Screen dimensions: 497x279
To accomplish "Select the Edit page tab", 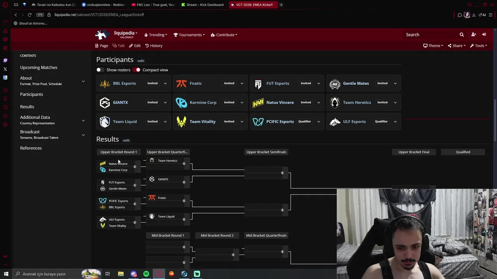I will pos(135,46).
